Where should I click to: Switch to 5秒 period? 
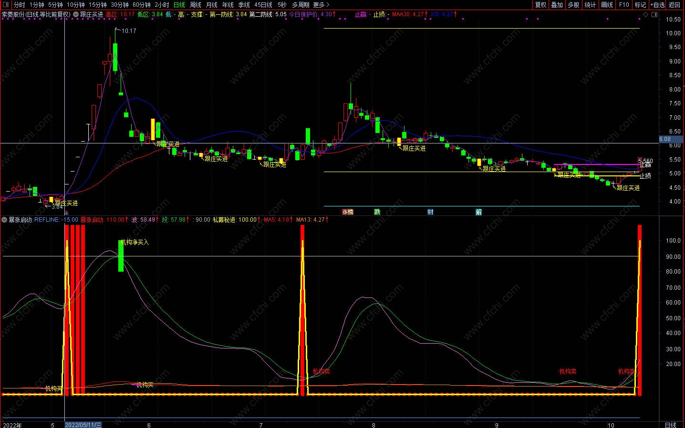pyautogui.click(x=282, y=5)
